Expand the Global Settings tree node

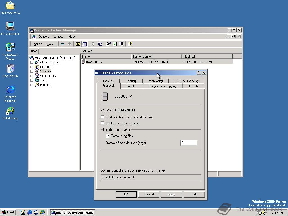click(x=31, y=62)
